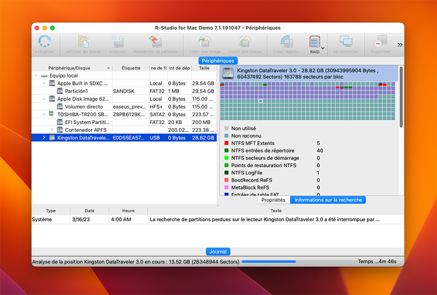The height and width of the screenshot is (295, 437).
Task: Sort by Taille column header
Action: click(x=204, y=68)
